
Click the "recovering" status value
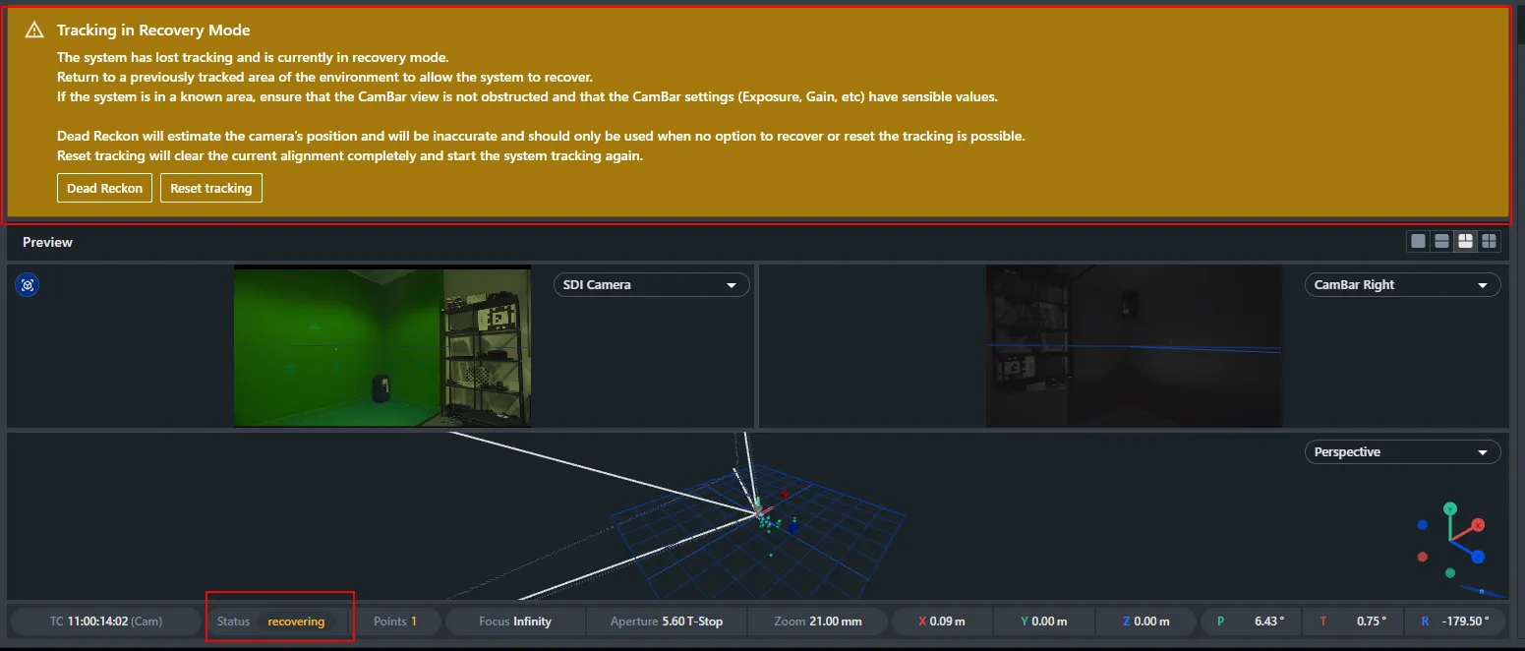click(x=296, y=621)
